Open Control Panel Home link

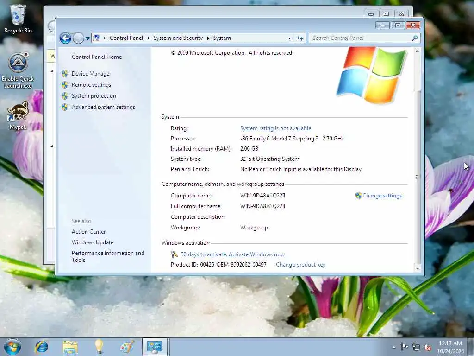pos(97,57)
